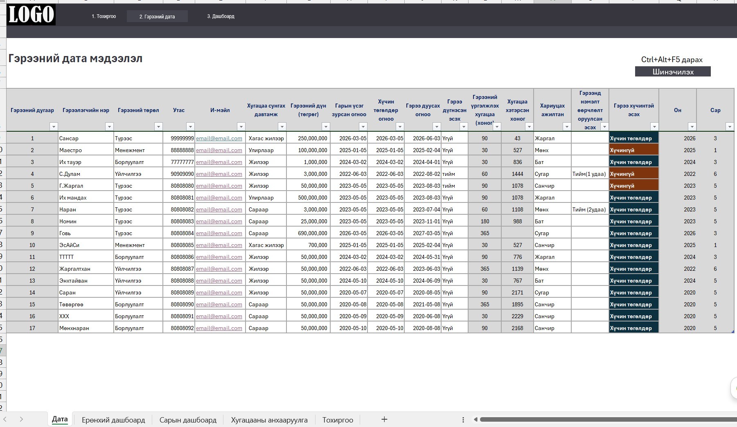The width and height of the screenshot is (737, 427).
Task: Go to next sheet tab arrow
Action: tap(21, 419)
